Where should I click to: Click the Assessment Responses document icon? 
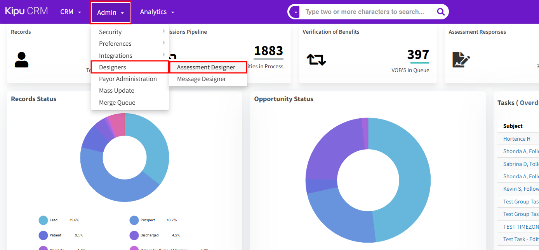click(x=461, y=60)
